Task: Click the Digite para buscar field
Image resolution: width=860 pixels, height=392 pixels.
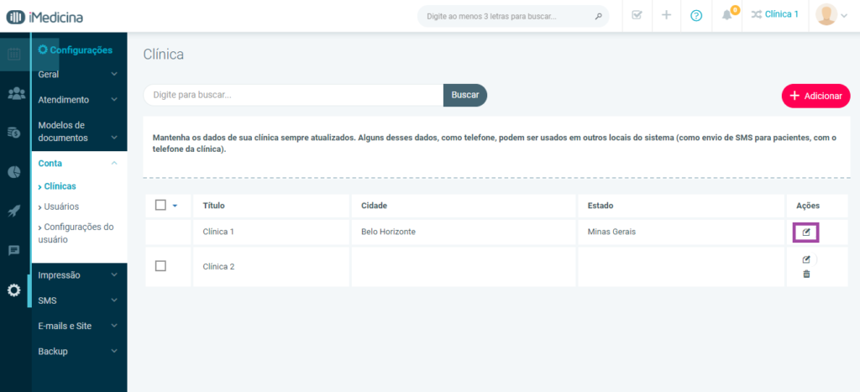Action: pyautogui.click(x=293, y=95)
